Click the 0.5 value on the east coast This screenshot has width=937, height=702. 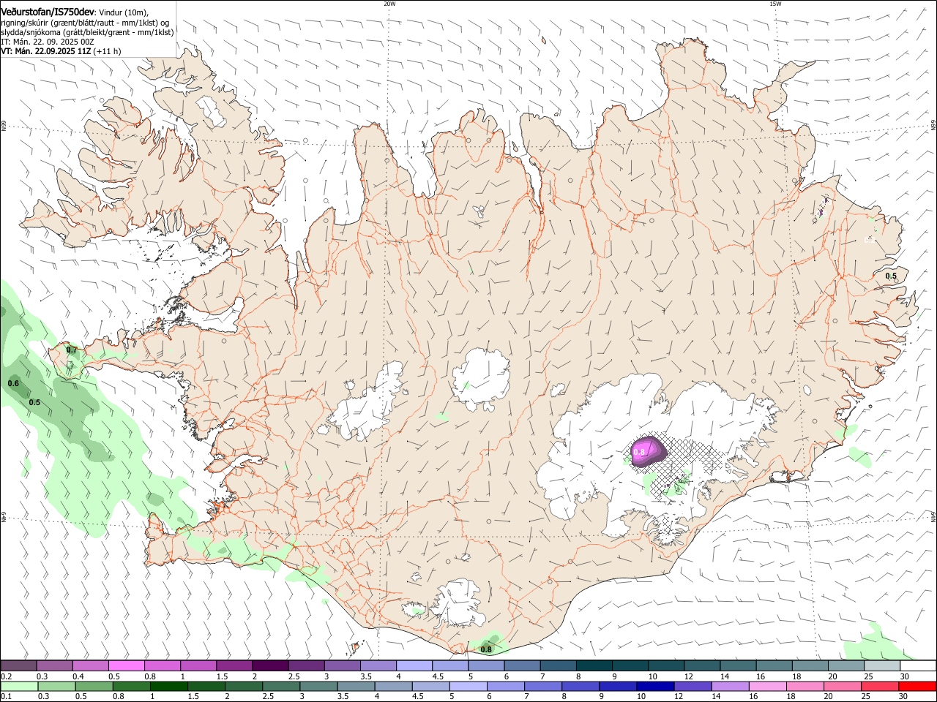point(891,276)
